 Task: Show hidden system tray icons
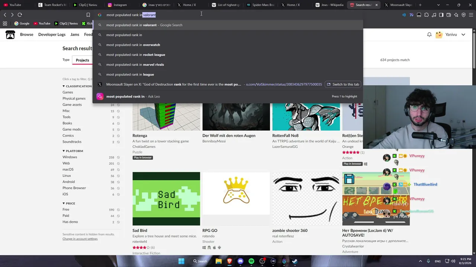[420, 261]
